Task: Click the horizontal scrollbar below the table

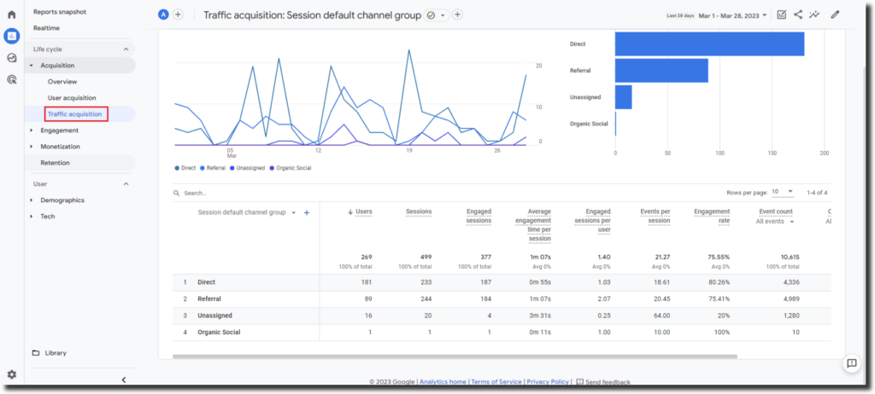Action: coord(455,356)
